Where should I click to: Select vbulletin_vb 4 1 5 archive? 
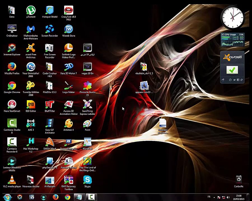pos(144,68)
